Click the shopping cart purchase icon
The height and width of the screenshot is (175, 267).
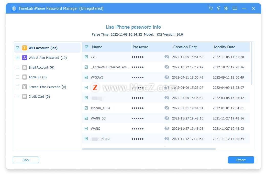210,8
